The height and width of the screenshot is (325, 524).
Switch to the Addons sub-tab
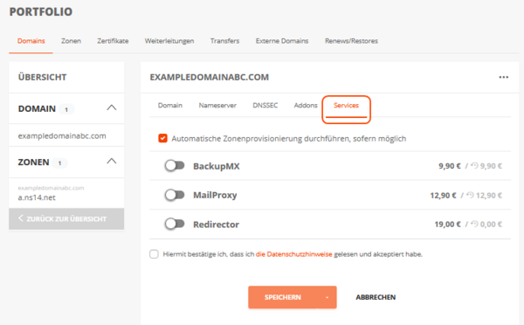[306, 106]
